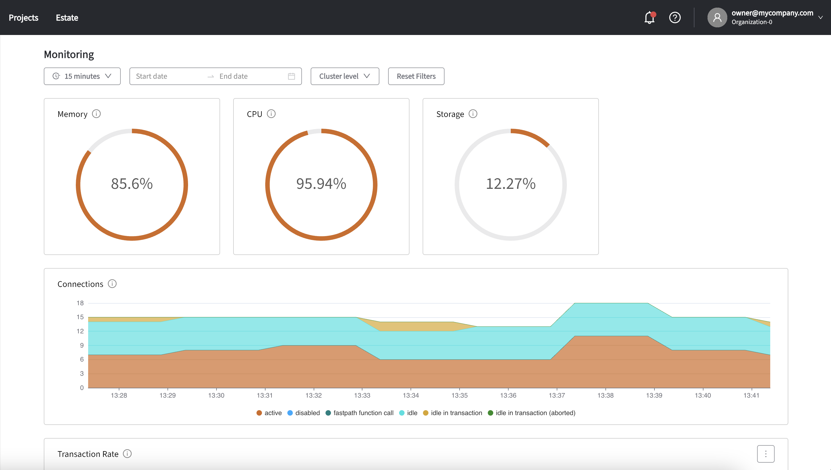Show Connections info tooltip icon

click(112, 284)
